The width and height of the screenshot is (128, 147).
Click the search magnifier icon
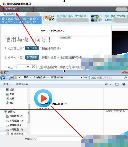[126, 78]
